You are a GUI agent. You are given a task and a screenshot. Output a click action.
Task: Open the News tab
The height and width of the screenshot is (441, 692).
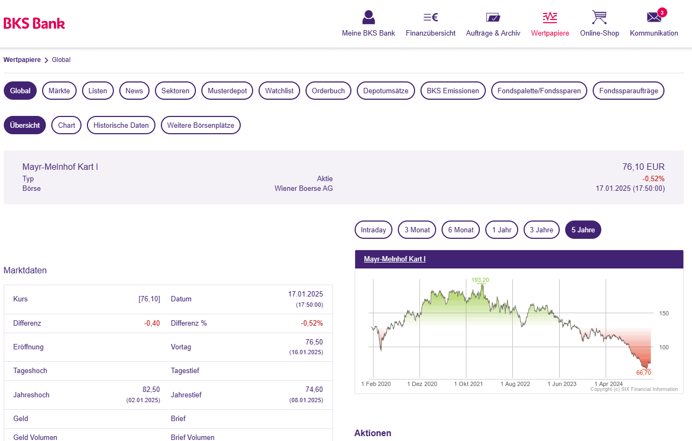pyautogui.click(x=134, y=91)
